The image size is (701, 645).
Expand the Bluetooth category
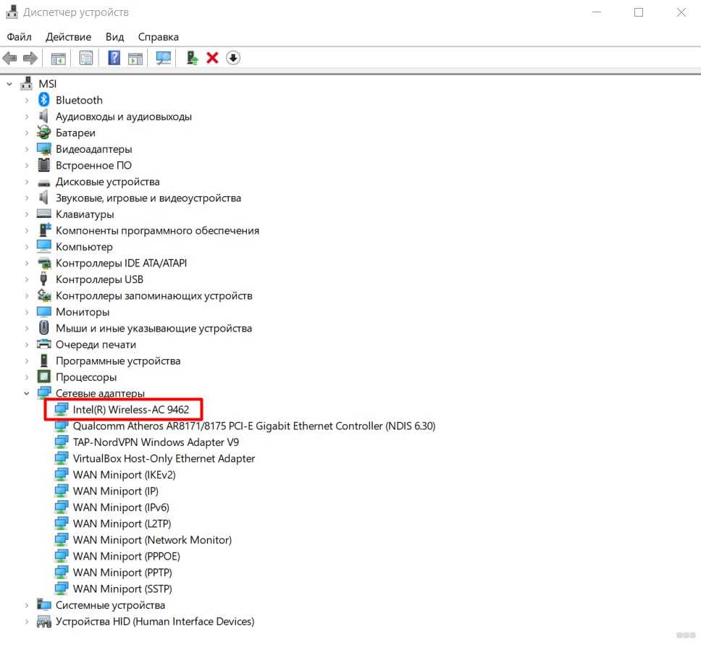coord(27,100)
